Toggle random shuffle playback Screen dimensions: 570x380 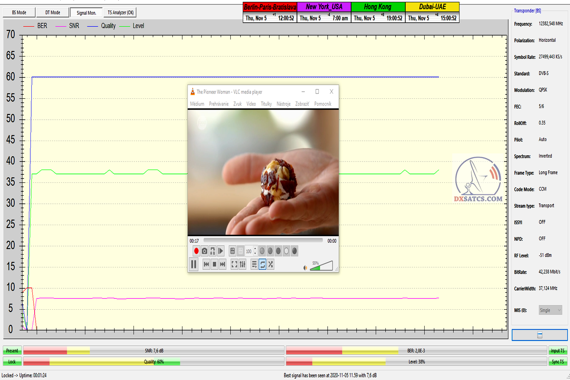(x=270, y=265)
